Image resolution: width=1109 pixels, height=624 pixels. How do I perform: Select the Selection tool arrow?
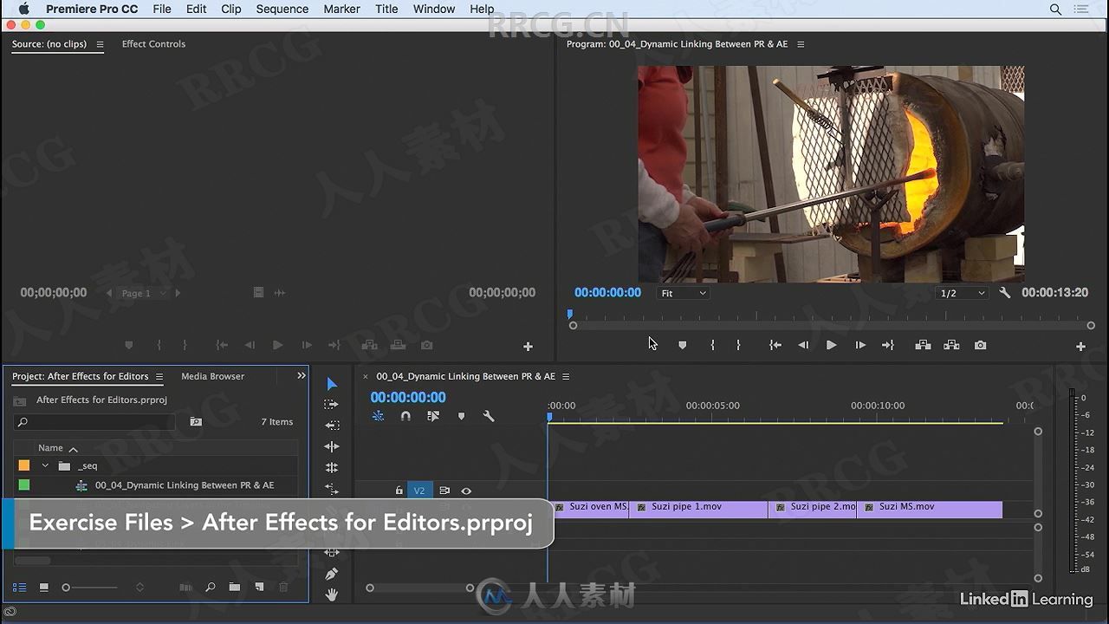332,384
